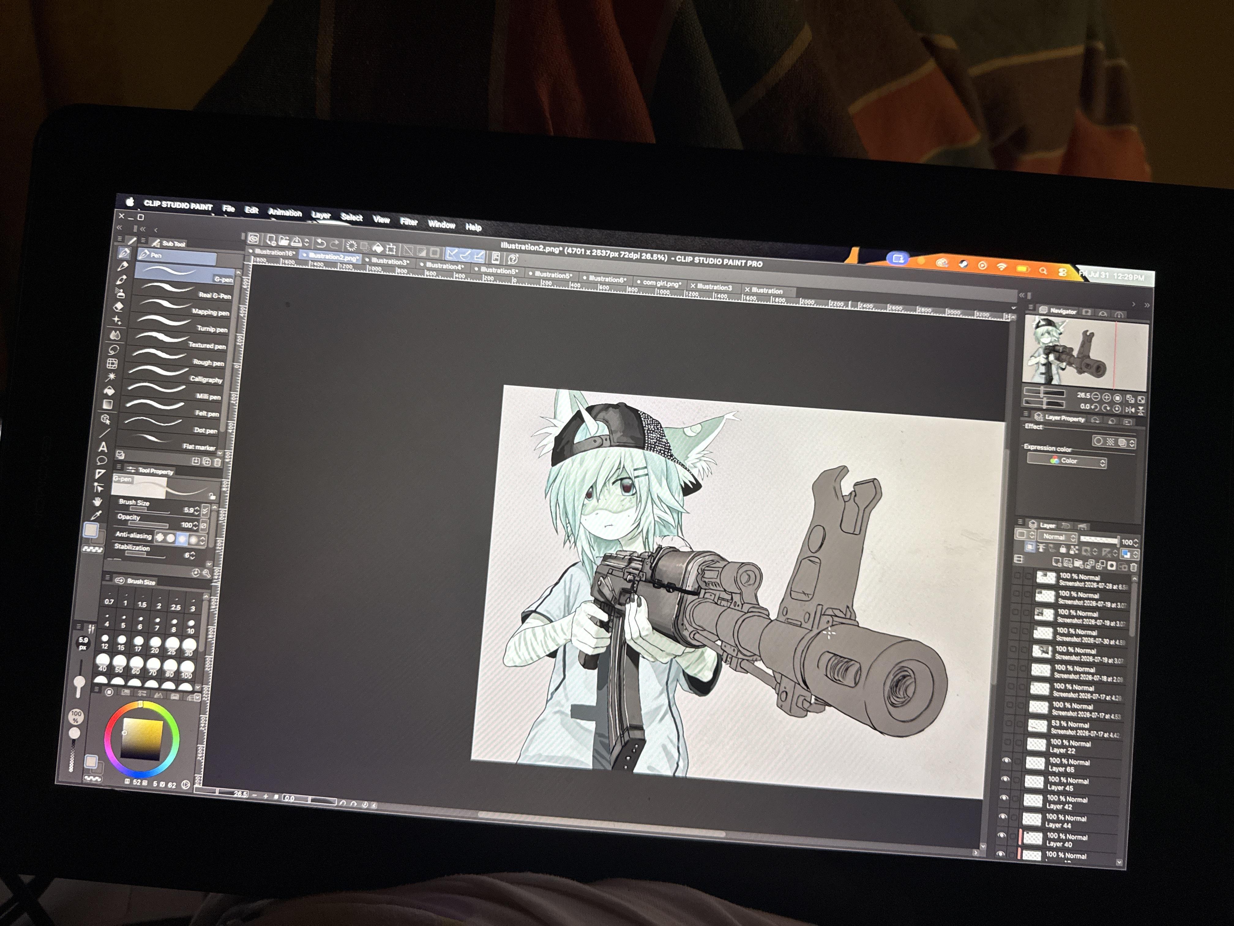1234x926 pixels.
Task: Select the Balloon tool
Action: pos(102,461)
